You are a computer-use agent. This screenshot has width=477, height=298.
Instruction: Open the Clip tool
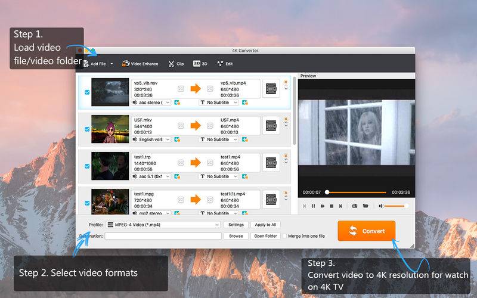(x=176, y=64)
